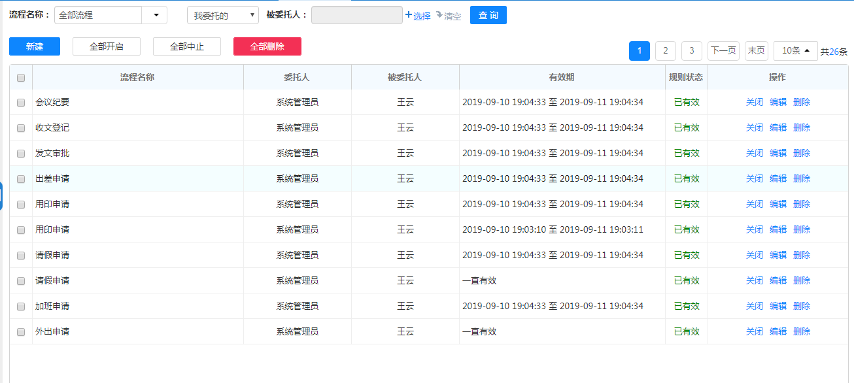Open the 全部流程 dropdown arrow

coord(155,15)
